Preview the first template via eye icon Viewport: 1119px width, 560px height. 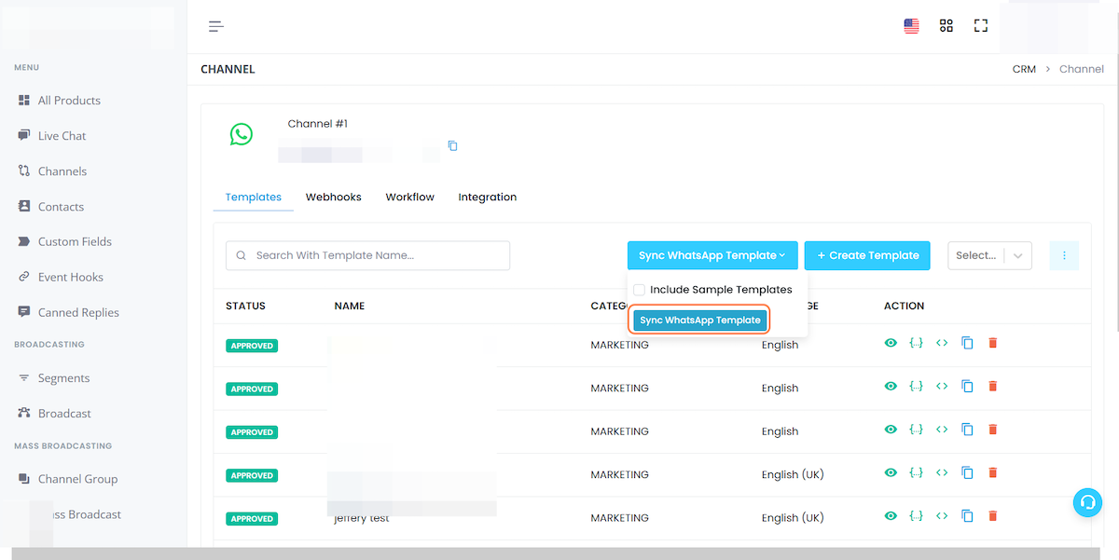891,343
